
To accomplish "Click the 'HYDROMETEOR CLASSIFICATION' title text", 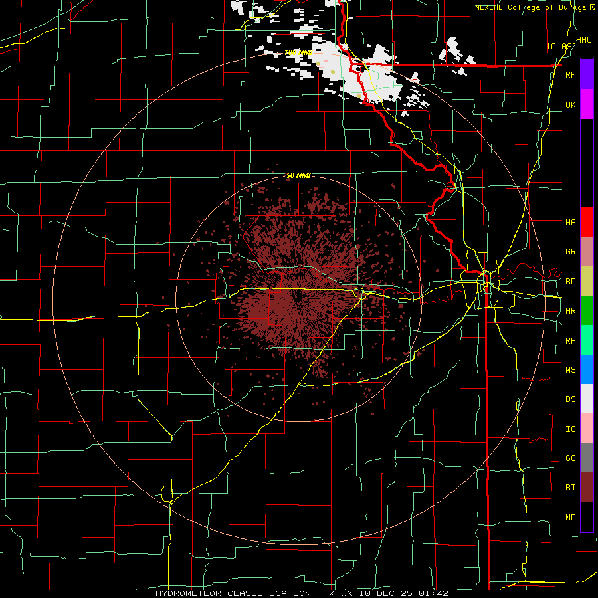I will 233,593.
